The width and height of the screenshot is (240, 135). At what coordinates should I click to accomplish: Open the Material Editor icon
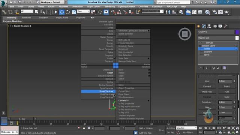pyautogui.click(x=207, y=12)
